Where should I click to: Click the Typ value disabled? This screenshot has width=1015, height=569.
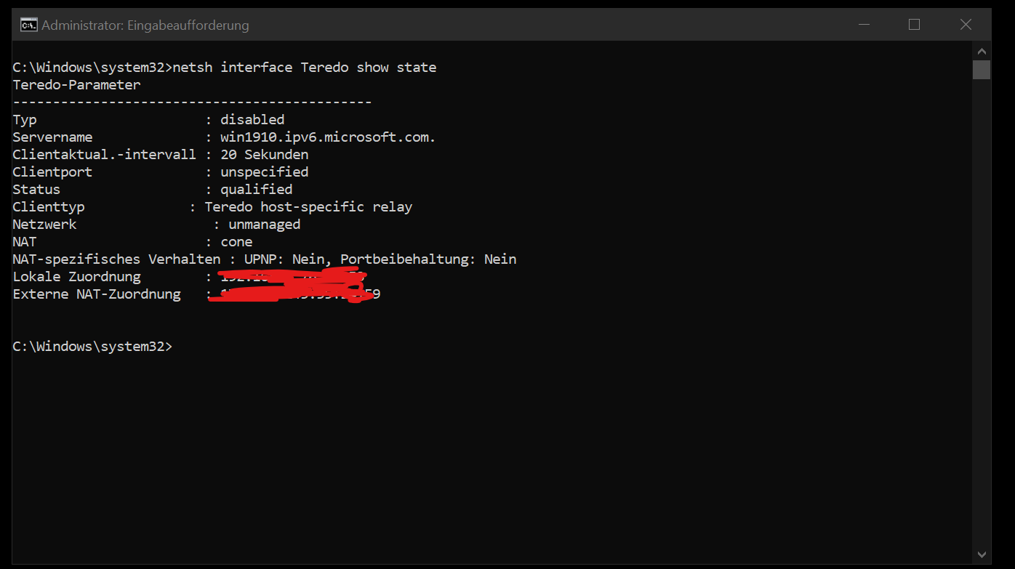pos(252,120)
